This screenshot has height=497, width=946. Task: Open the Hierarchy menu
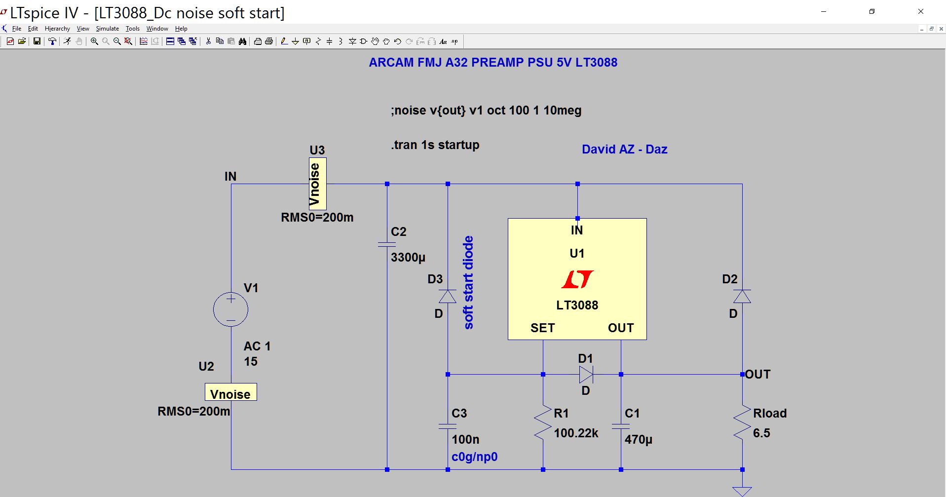point(57,29)
